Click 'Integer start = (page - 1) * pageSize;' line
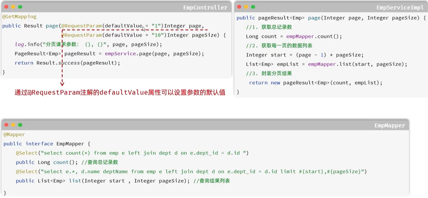The image size is (428, 198). pyautogui.click(x=305, y=55)
